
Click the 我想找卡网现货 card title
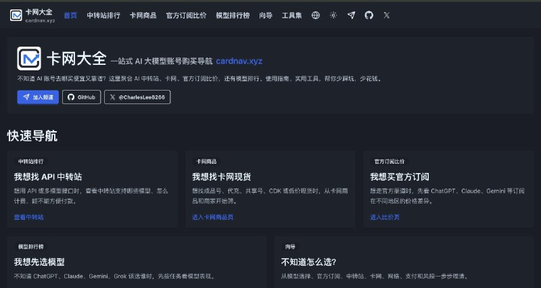pos(222,177)
